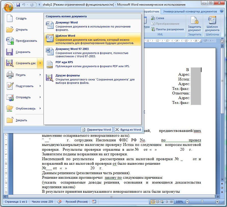Click the horizontal scrollbar thumb
The height and width of the screenshot is (207, 227).
pos(111,197)
